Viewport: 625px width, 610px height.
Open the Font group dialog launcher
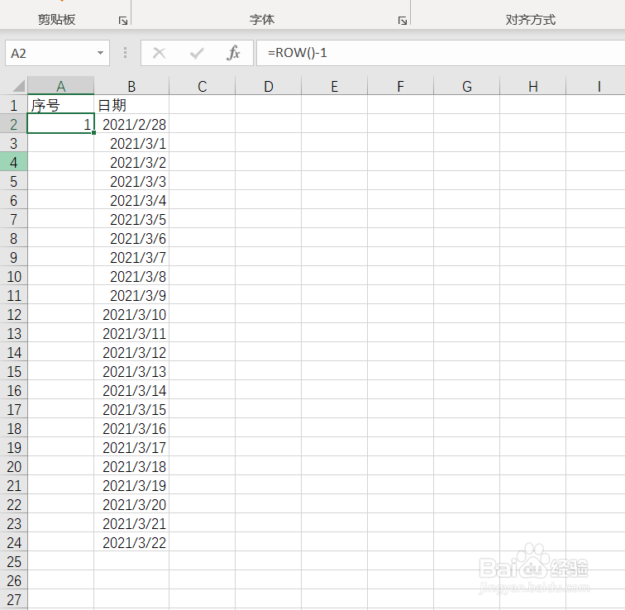pyautogui.click(x=403, y=21)
